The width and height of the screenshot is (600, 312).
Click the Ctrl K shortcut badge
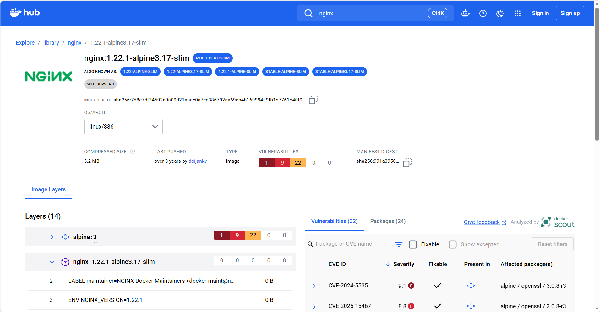(x=438, y=13)
